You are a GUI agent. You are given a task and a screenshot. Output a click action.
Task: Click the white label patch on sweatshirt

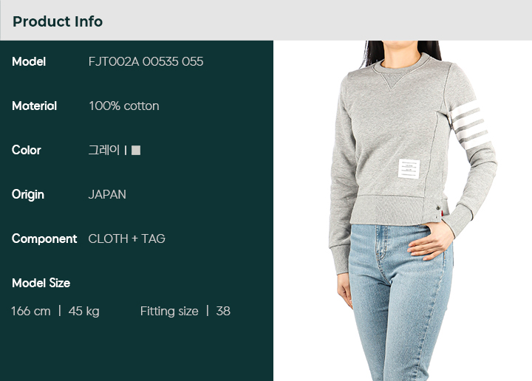tap(409, 168)
